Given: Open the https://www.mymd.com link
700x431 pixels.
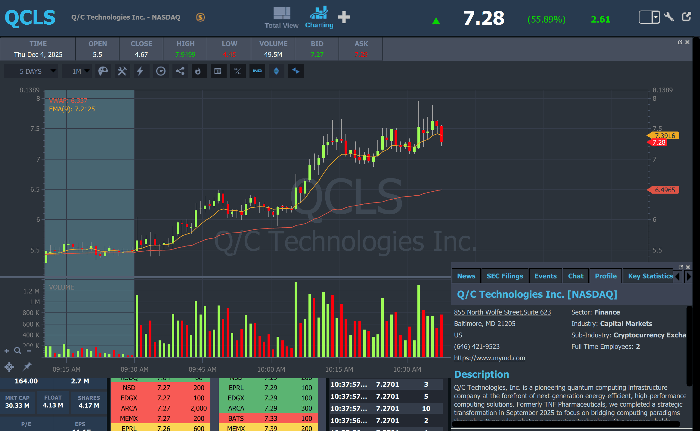Looking at the screenshot, I should click(489, 358).
